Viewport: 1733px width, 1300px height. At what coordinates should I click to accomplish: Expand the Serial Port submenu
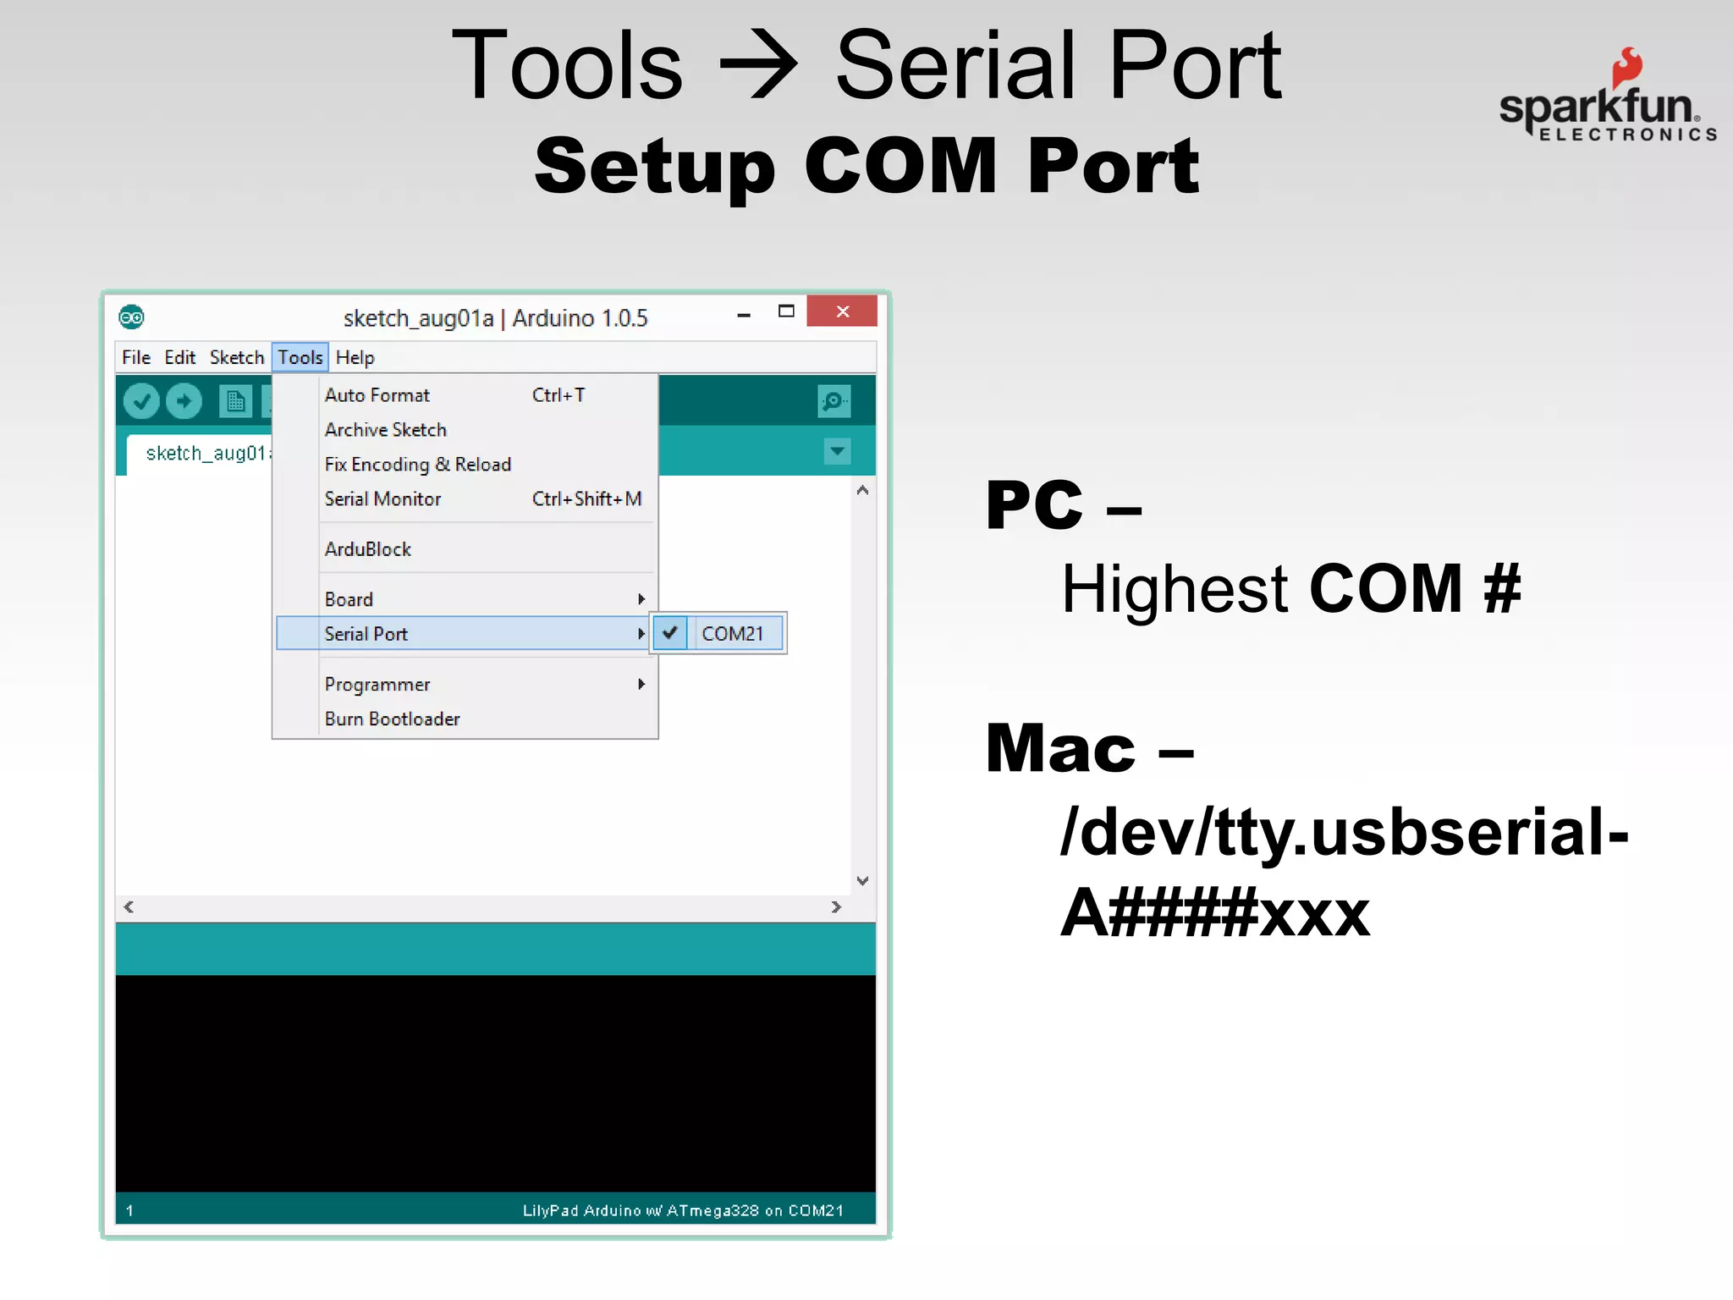pos(463,634)
